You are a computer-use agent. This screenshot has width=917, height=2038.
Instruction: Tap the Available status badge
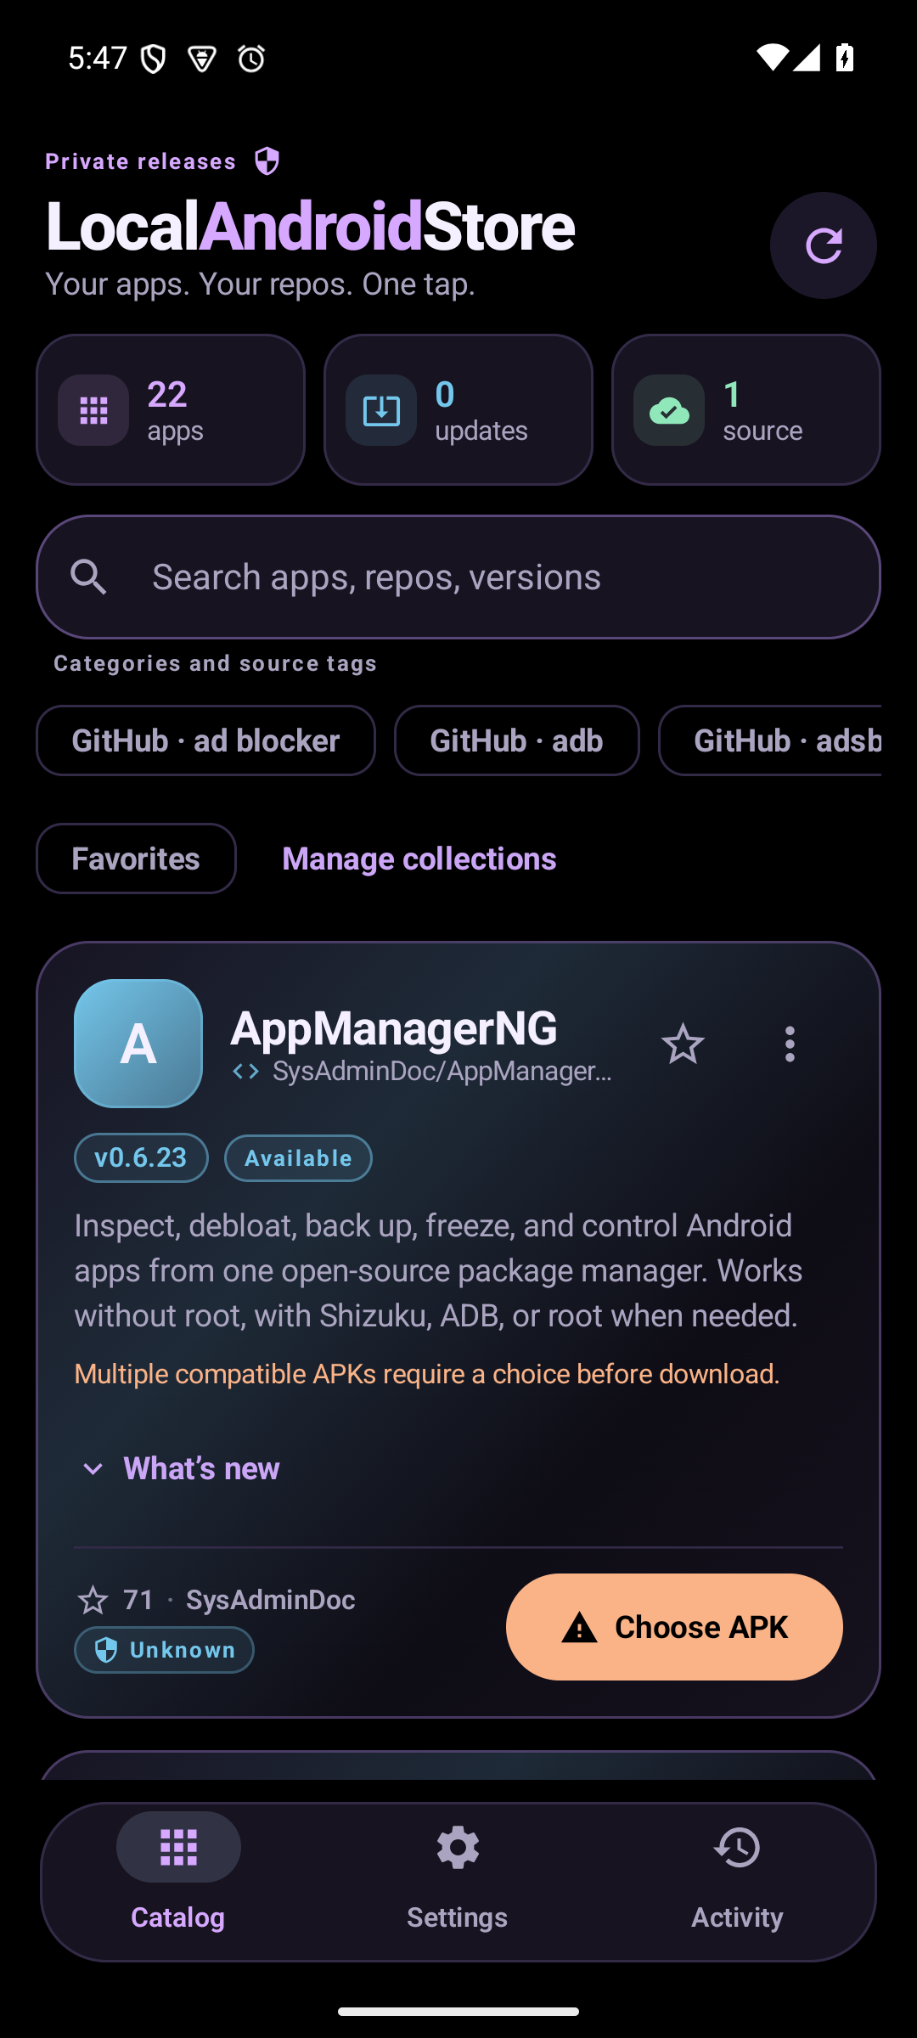click(298, 1158)
